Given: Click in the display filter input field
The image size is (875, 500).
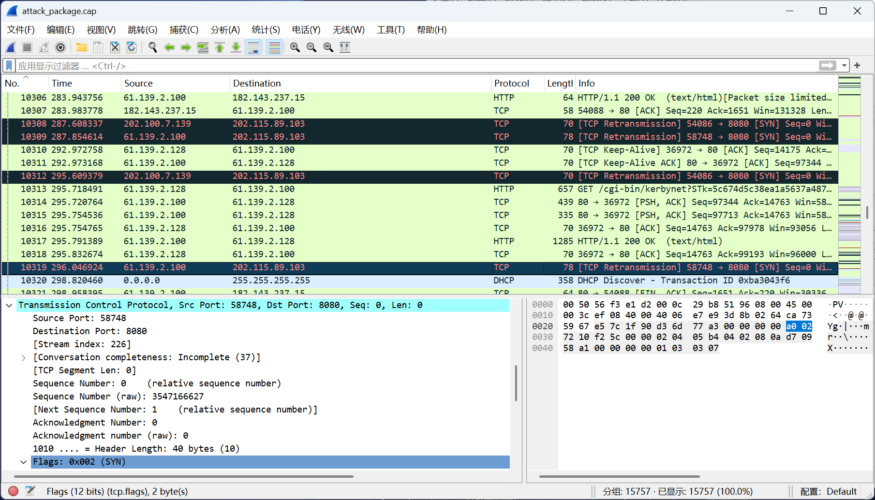Looking at the screenshot, I should click(416, 66).
